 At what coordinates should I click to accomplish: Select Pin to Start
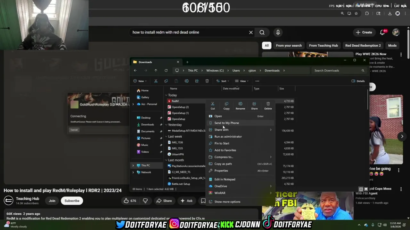coord(240,143)
